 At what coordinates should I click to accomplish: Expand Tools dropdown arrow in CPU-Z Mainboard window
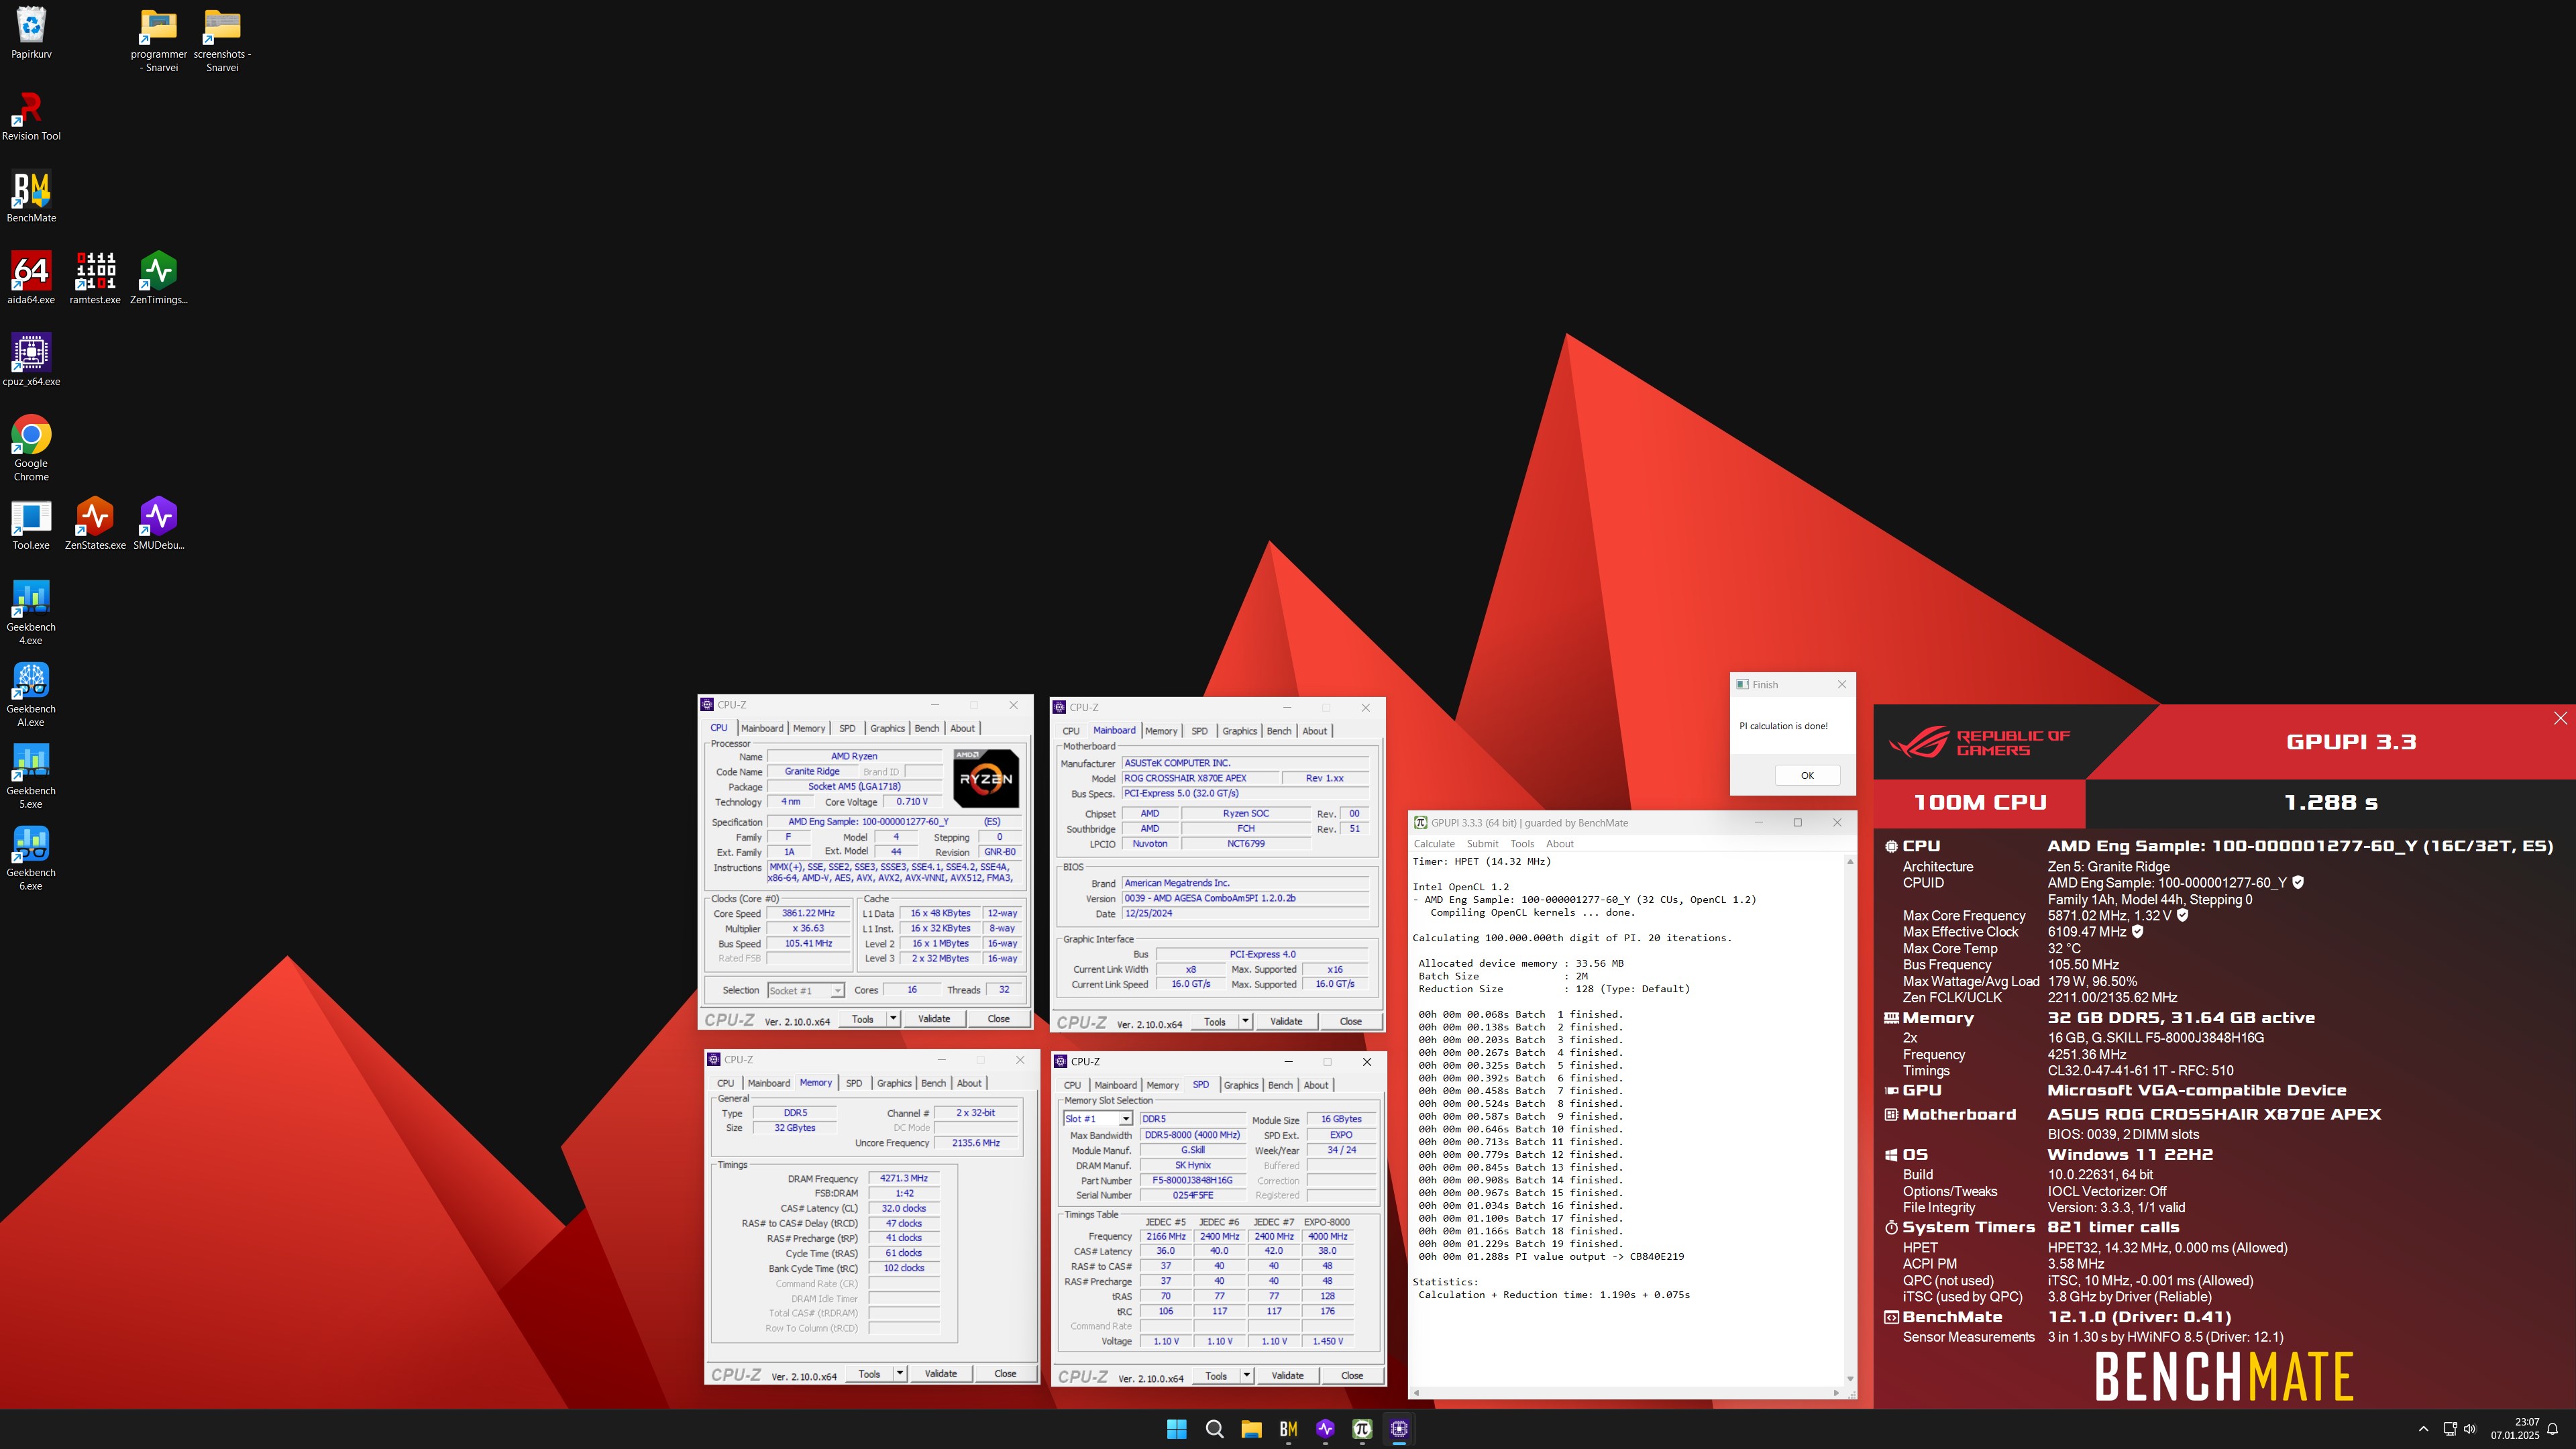click(x=1245, y=1021)
